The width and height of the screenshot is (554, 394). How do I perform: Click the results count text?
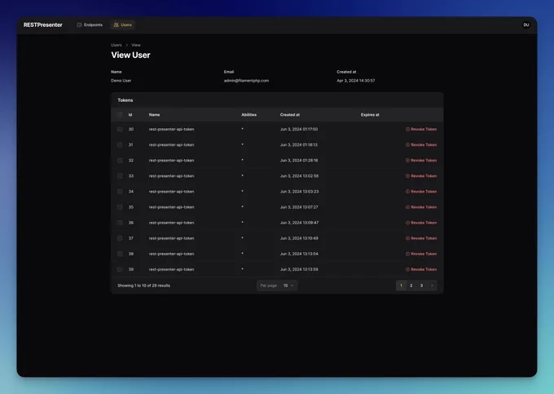(144, 286)
